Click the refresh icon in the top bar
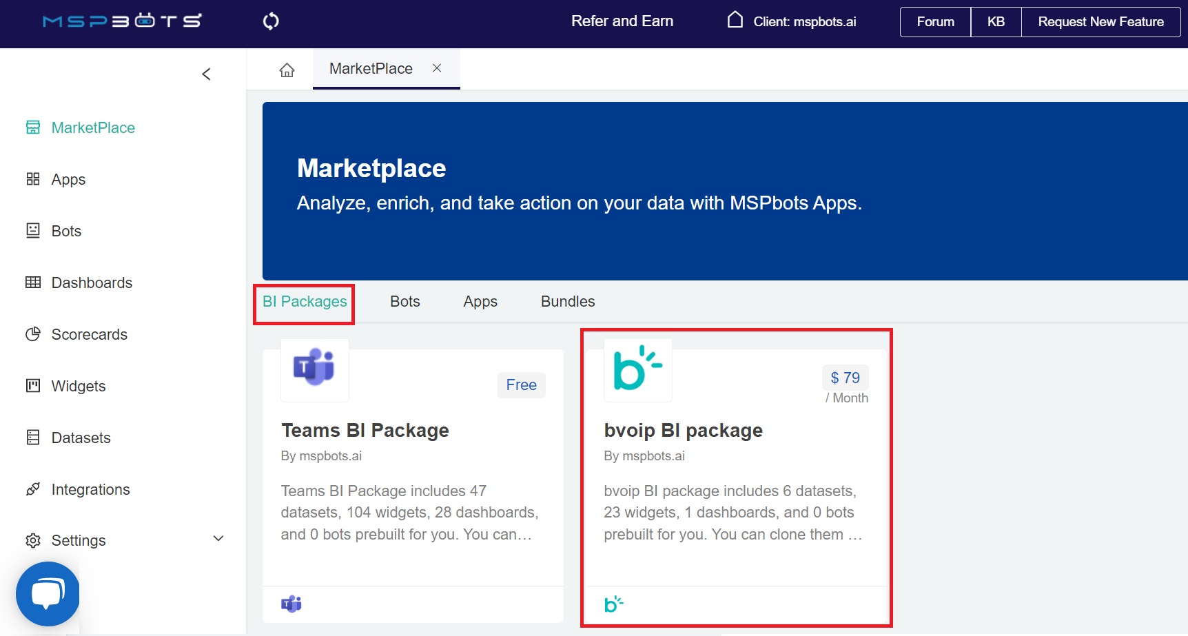Image resolution: width=1188 pixels, height=636 pixels. [270, 21]
